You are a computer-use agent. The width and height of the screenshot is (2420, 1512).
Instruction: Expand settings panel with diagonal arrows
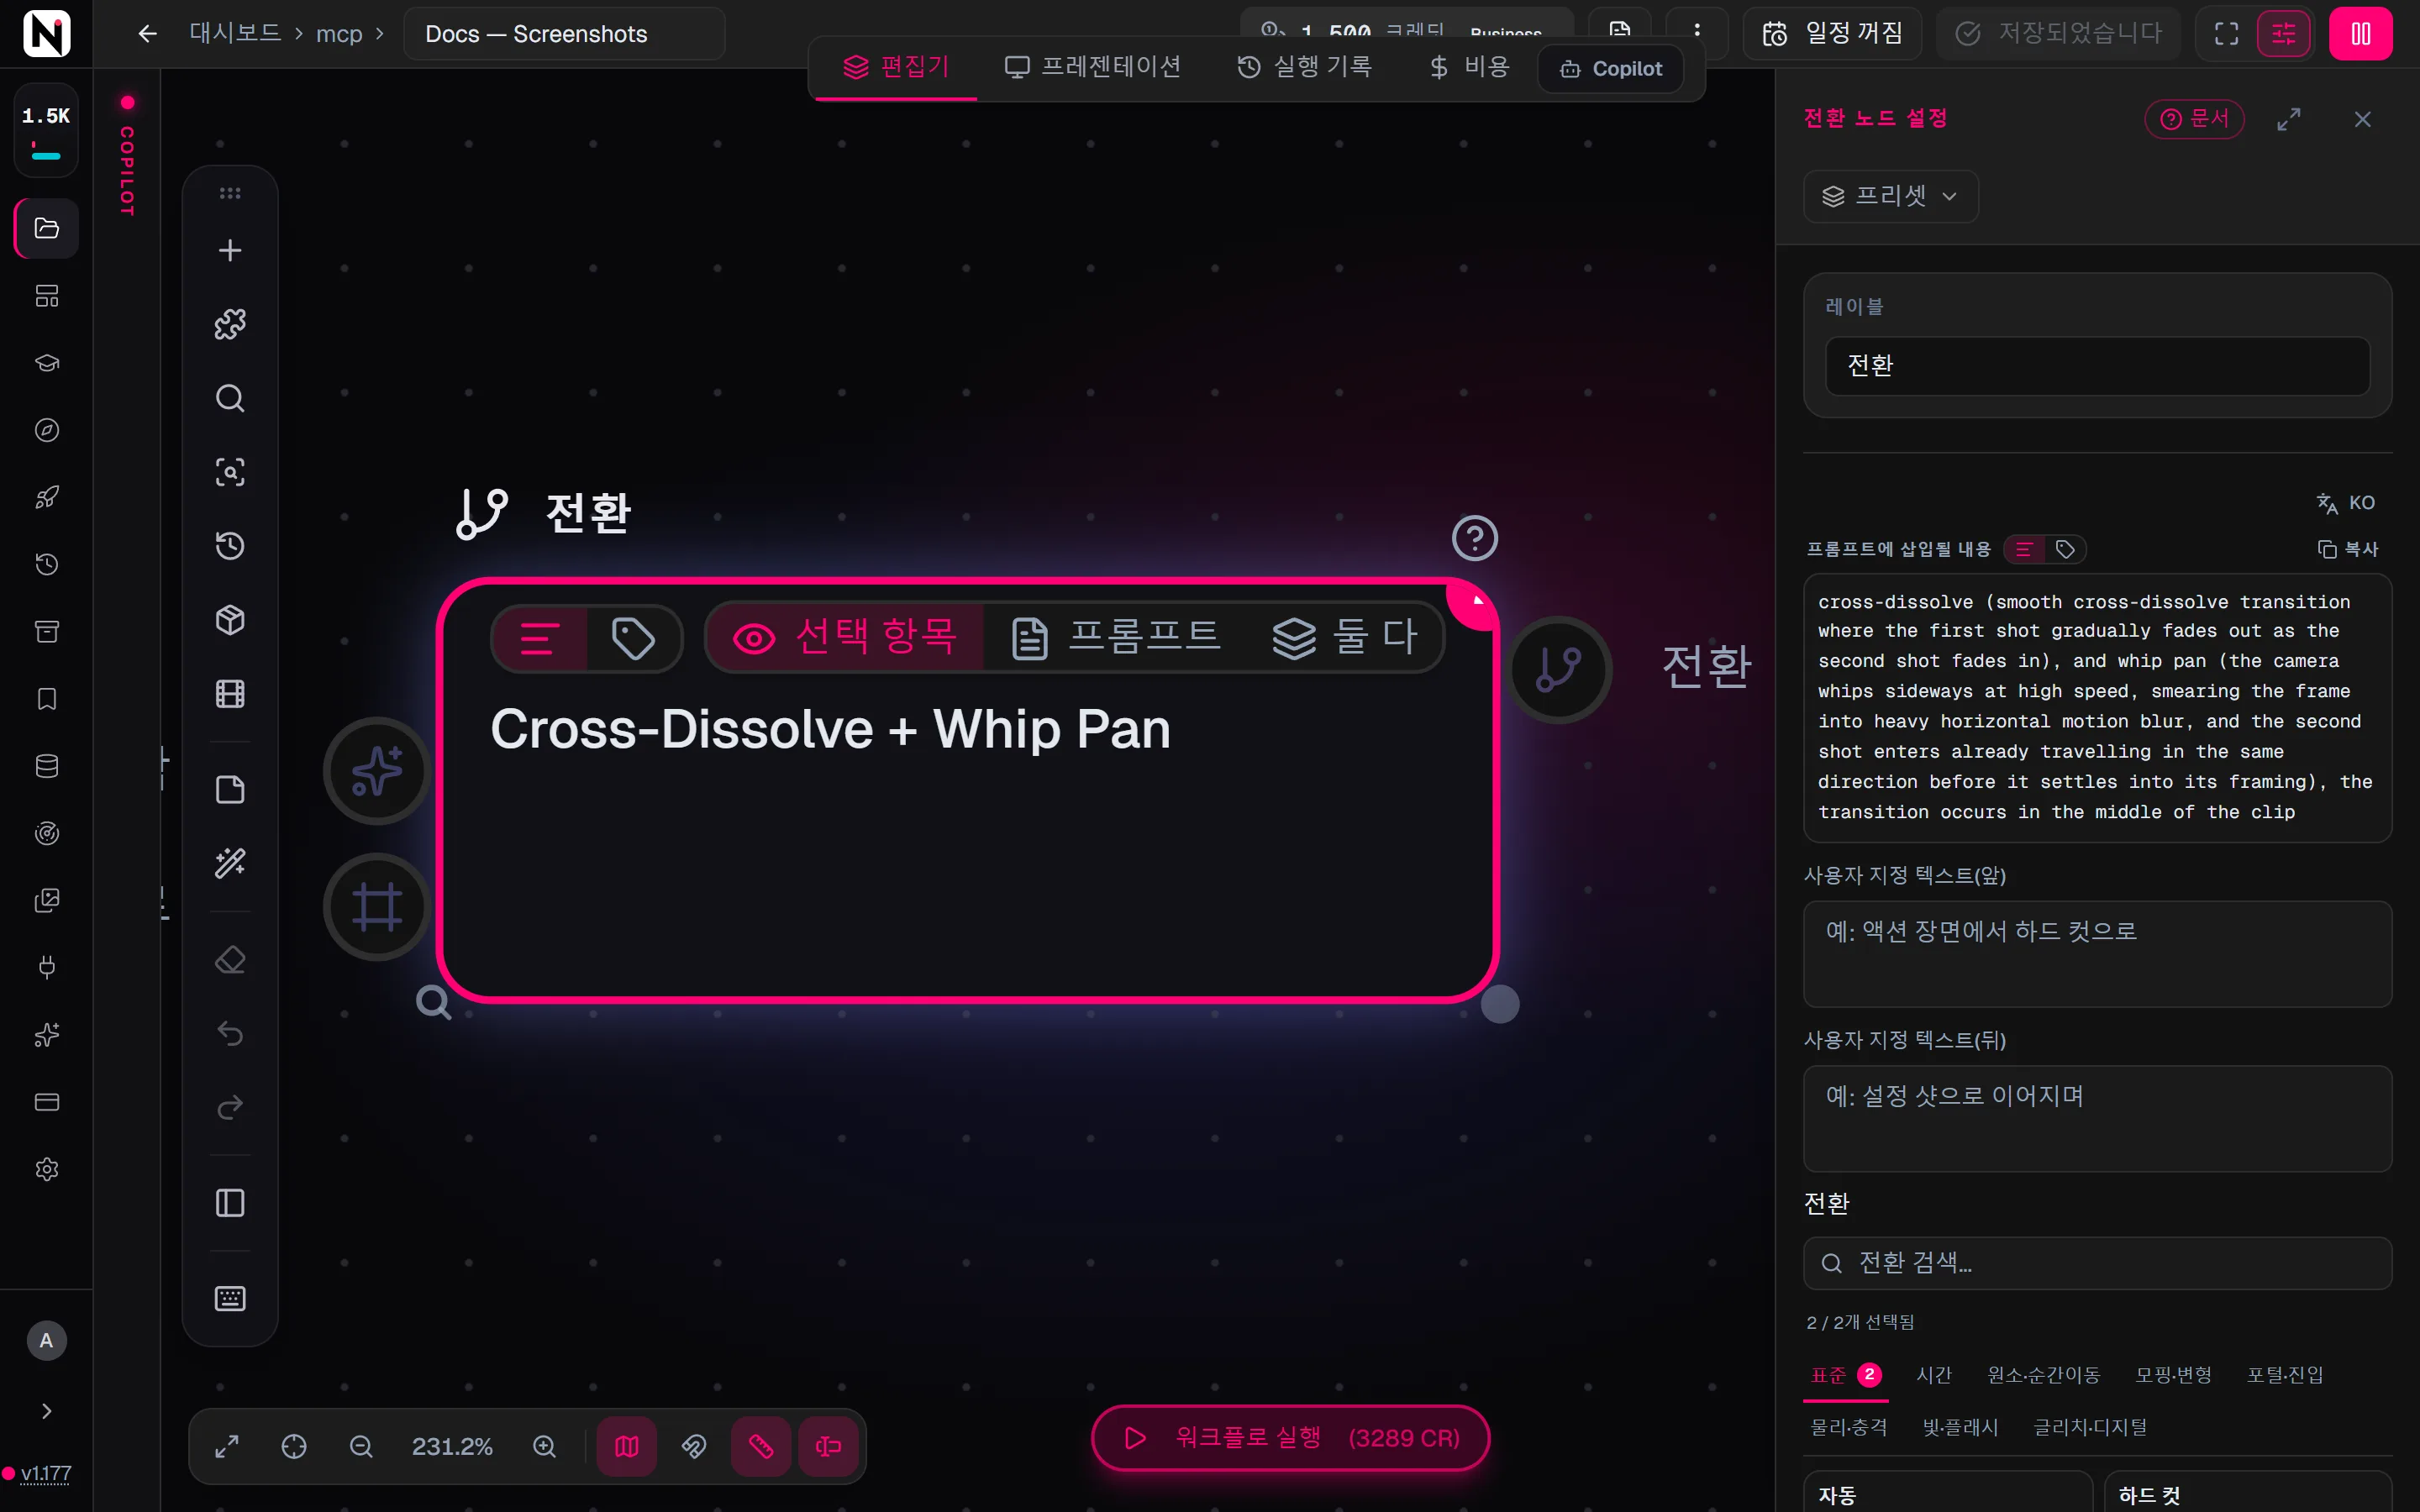coord(2289,119)
